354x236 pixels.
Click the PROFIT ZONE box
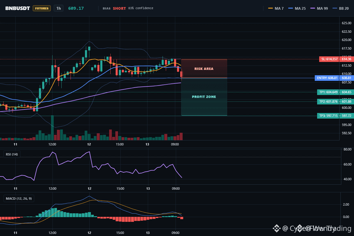tap(204, 97)
